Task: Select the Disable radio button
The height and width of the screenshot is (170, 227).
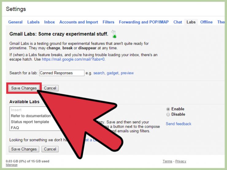Action: click(168, 115)
